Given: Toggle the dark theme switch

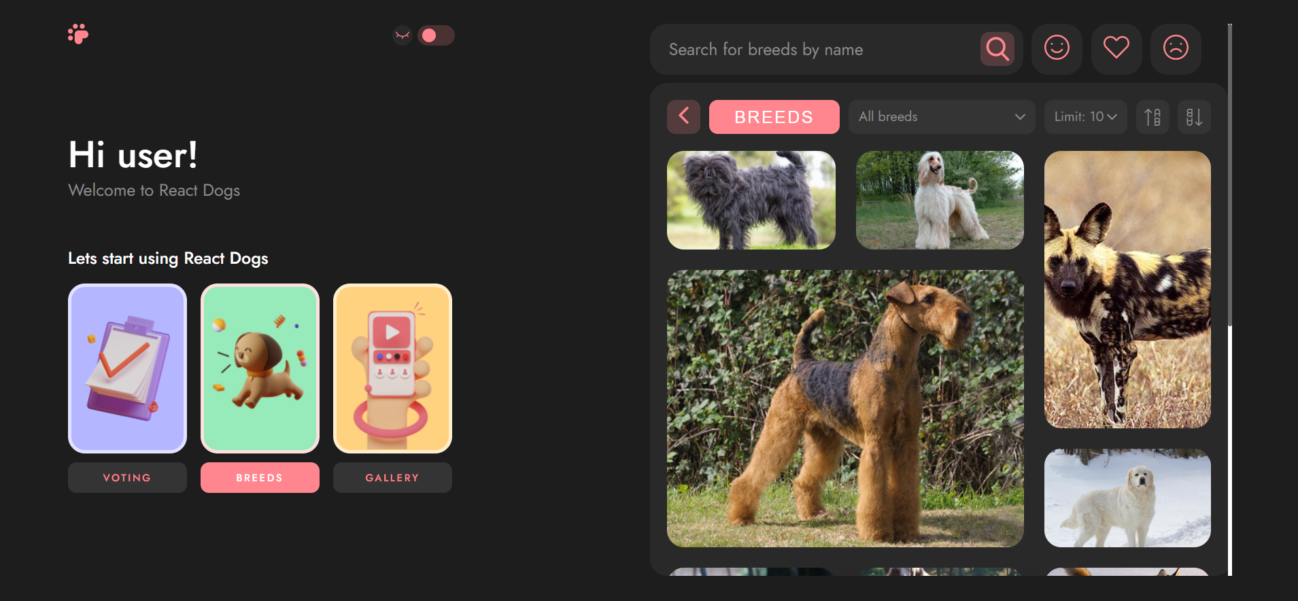Looking at the screenshot, I should click(x=436, y=35).
